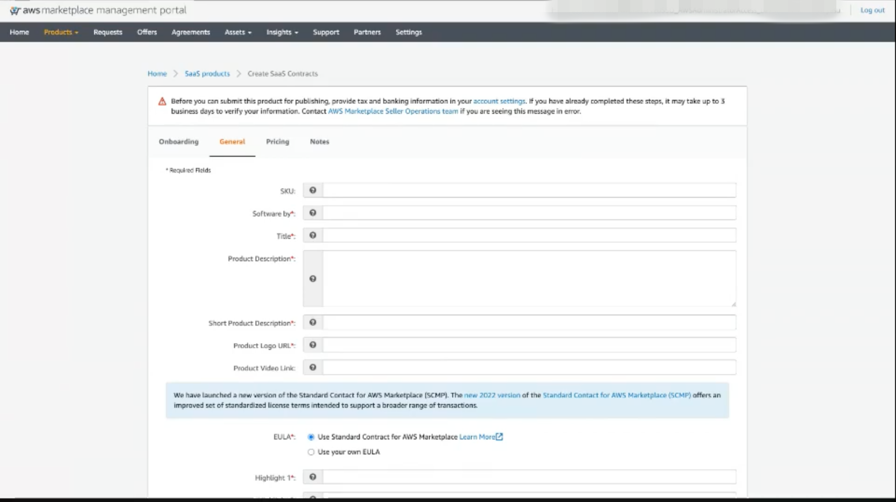Expand the Insights dropdown menu
Viewport: 896px width, 502px height.
(x=282, y=32)
